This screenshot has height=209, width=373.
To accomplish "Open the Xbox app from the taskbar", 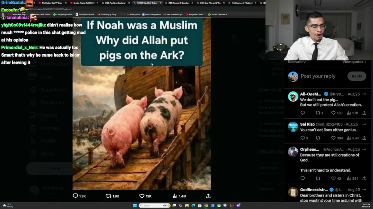I will [219, 206].
